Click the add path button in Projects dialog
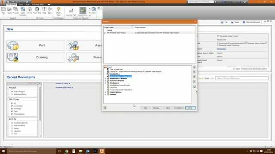 click(194, 77)
